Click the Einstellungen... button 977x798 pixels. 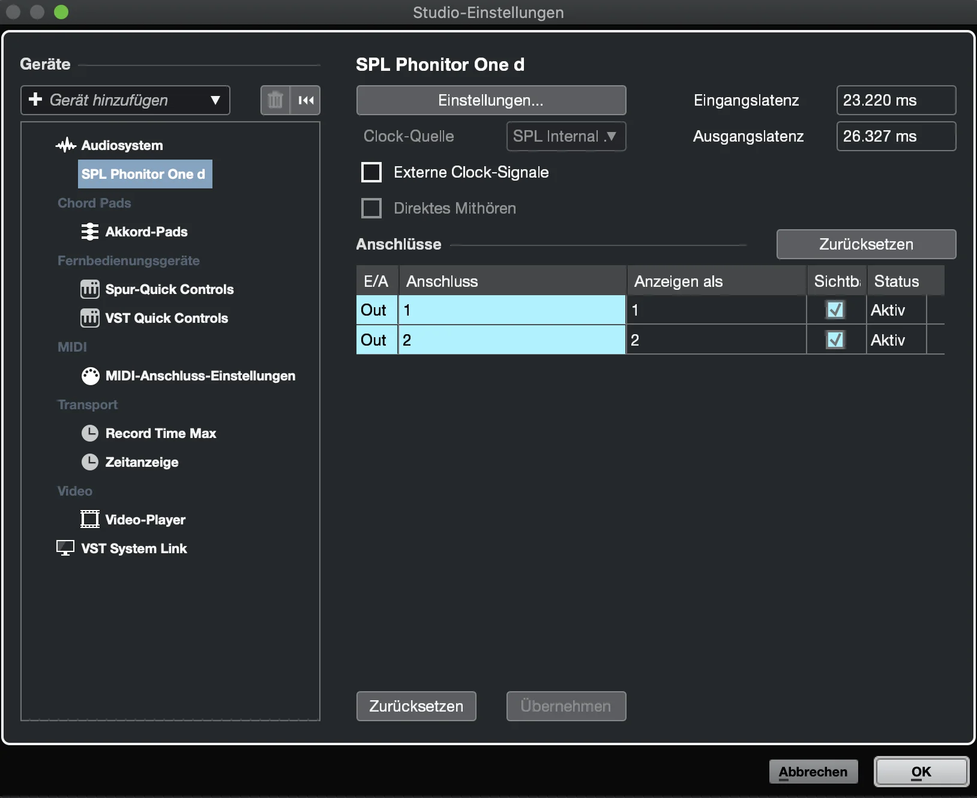click(x=491, y=100)
